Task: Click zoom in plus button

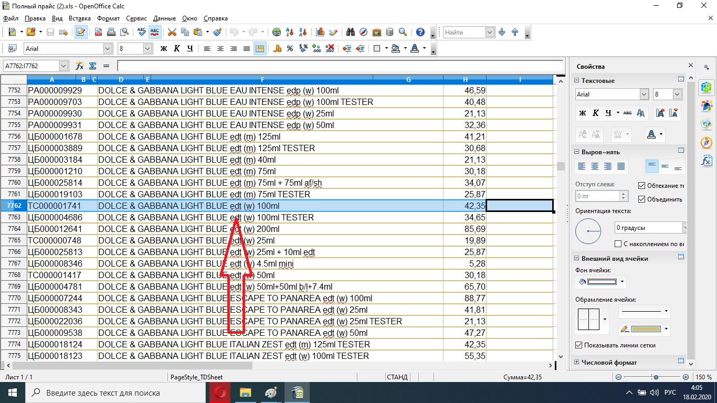Action: (x=686, y=377)
